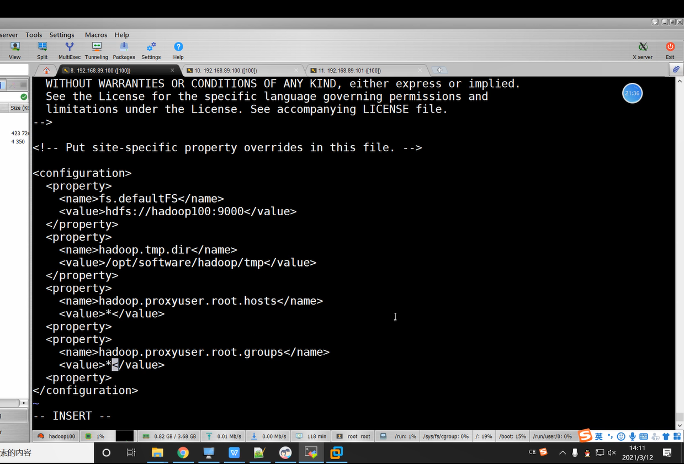Open Task View on the taskbar

click(x=131, y=453)
